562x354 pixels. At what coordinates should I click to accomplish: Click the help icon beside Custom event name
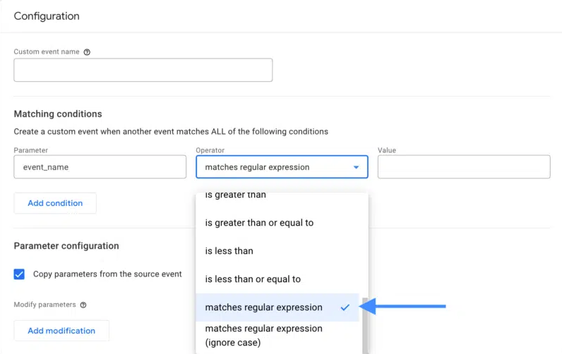87,52
